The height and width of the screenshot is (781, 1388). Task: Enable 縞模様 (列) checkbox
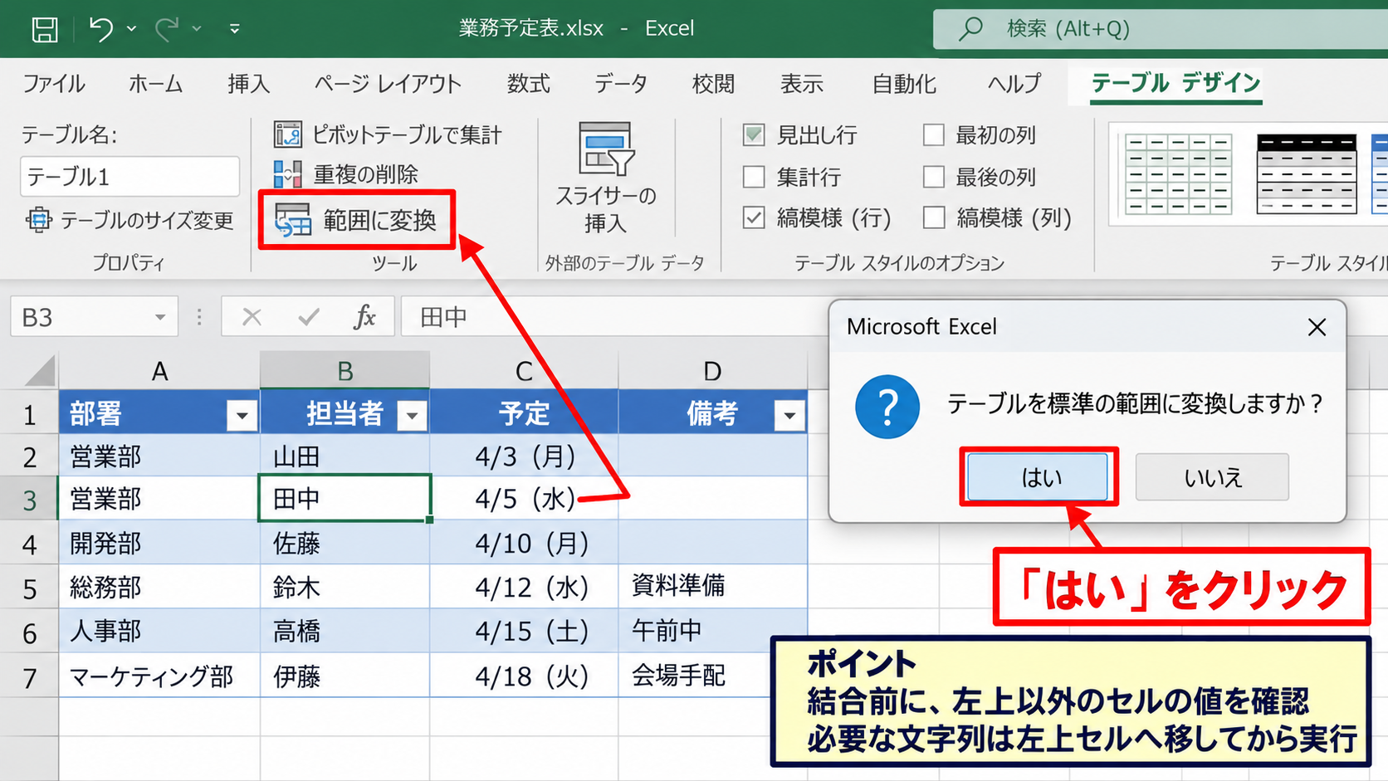point(934,217)
